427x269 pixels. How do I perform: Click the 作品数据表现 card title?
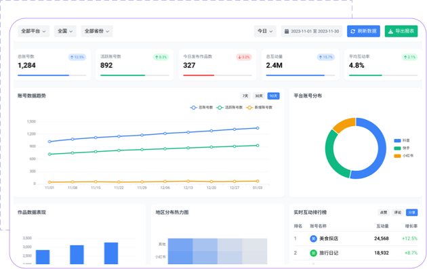32,212
